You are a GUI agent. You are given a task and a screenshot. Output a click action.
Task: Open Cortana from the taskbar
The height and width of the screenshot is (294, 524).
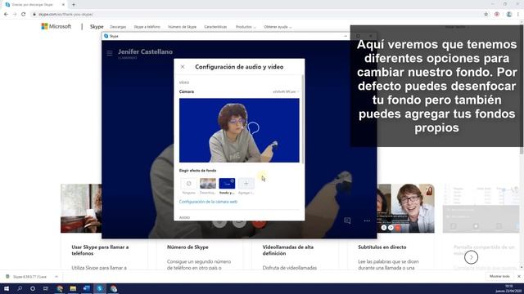pos(33,288)
